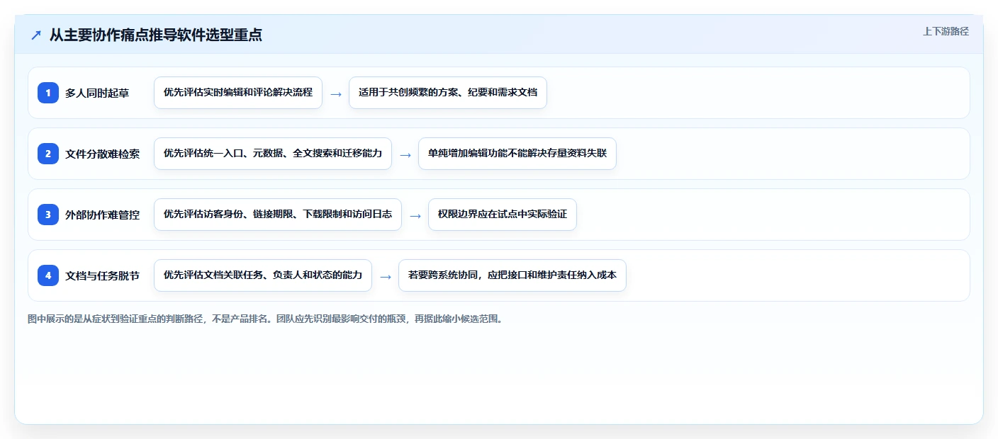Viewport: 998px width, 439px height.
Task: Click the diagonal arrow icon beside the title
Action: coord(36,35)
